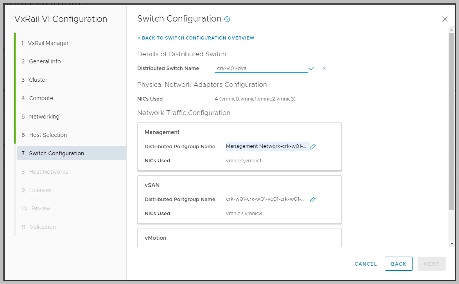The image size is (459, 284).
Task: Open the Networking step
Action: pos(40,117)
